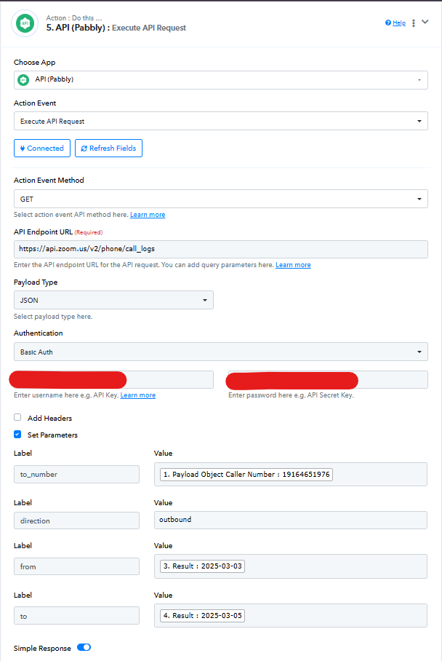Open the Authentication dropdown showing Basic Auth
442x661 pixels.
click(x=220, y=352)
